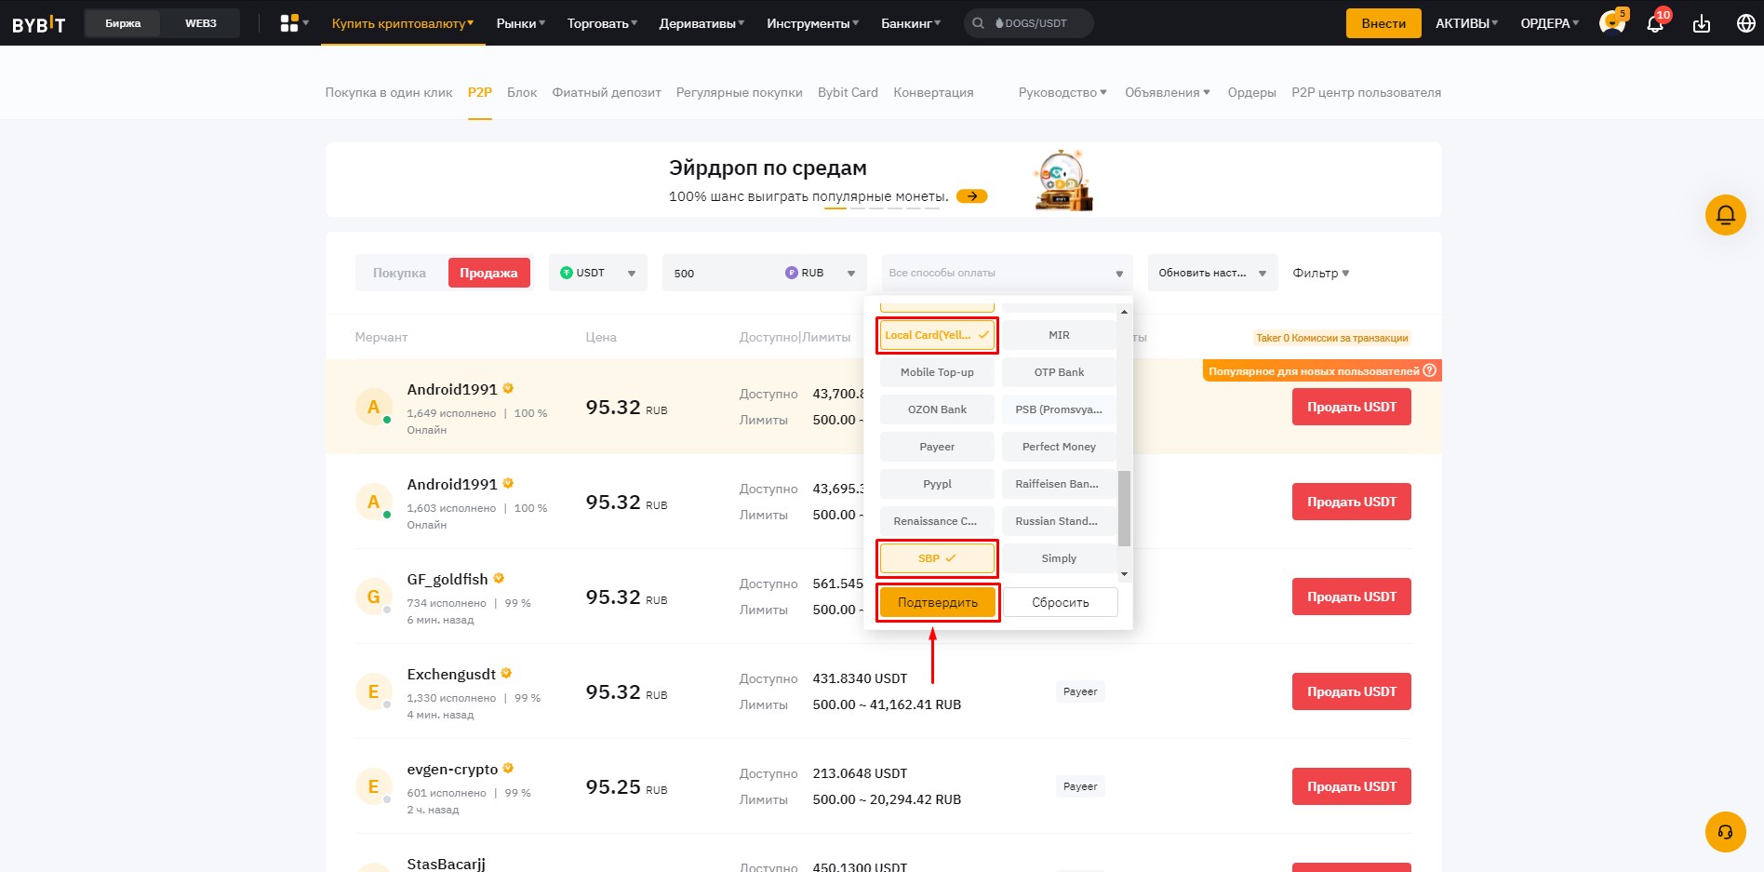
Task: Switch to Биржа mode
Action: click(x=123, y=23)
